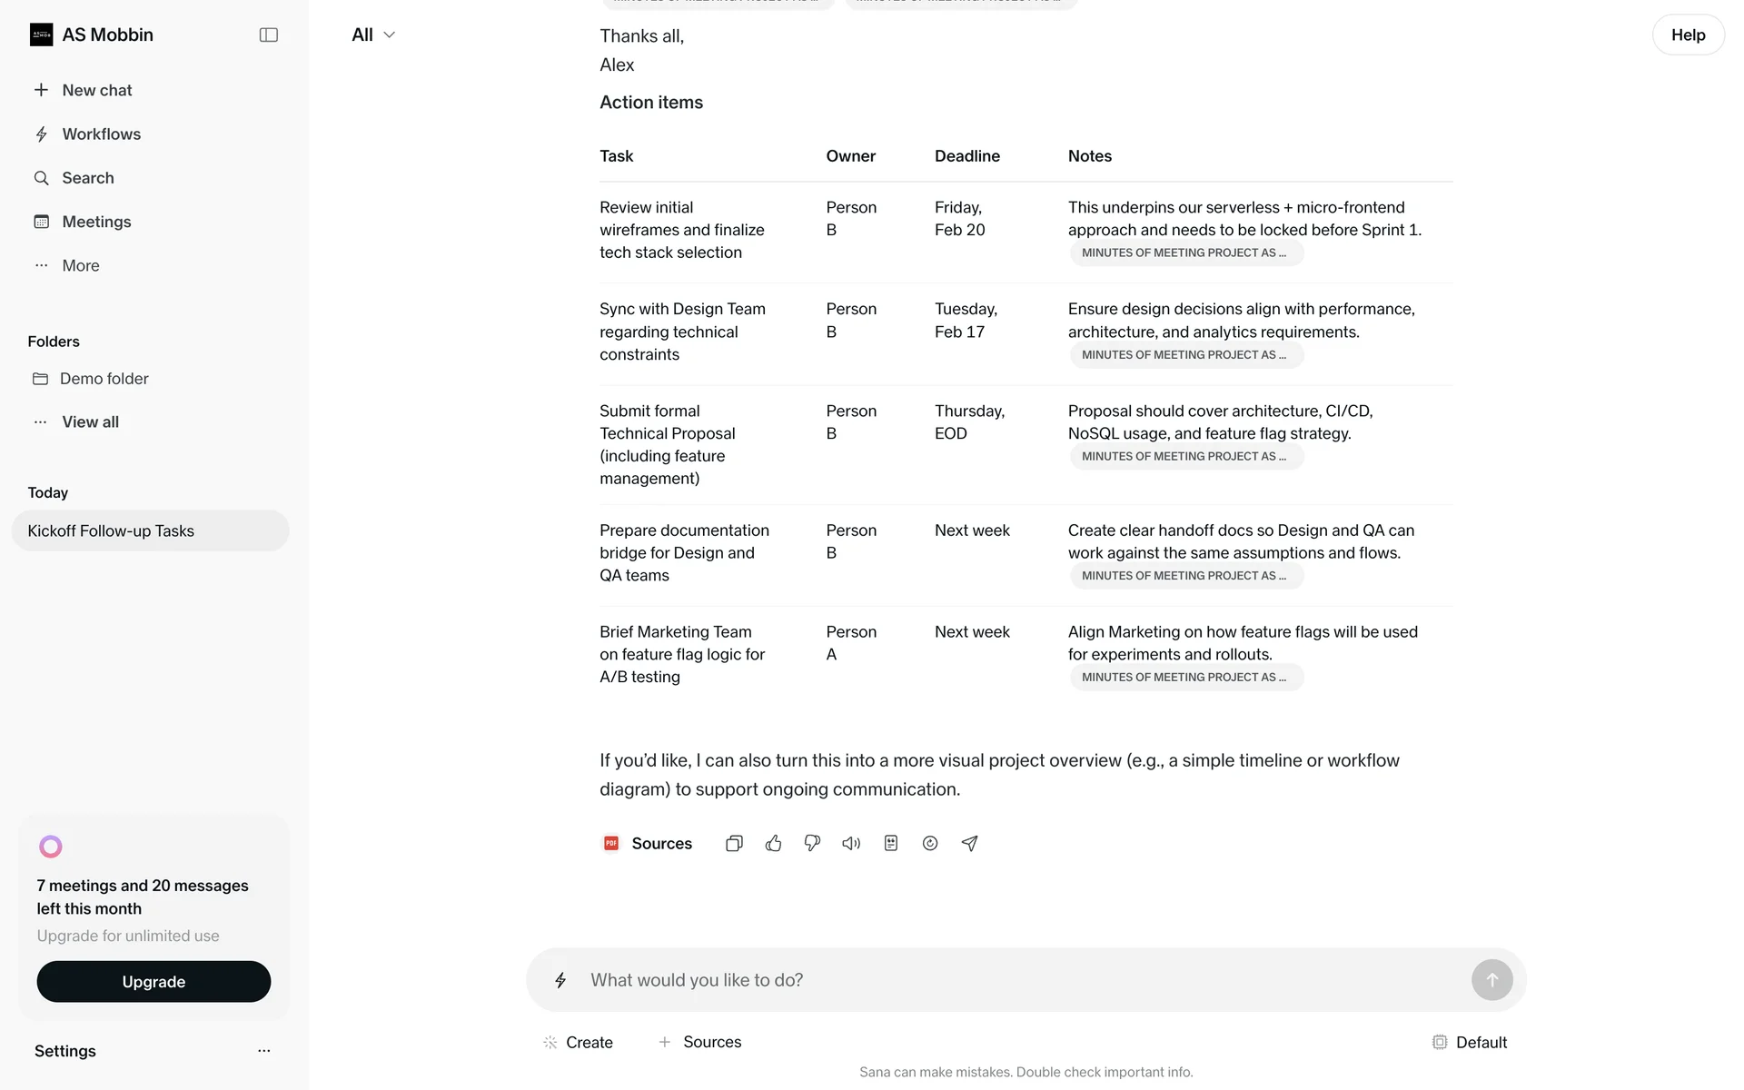The width and height of the screenshot is (1744, 1090).
Task: Open Workflows in the sidebar
Action: [101, 134]
